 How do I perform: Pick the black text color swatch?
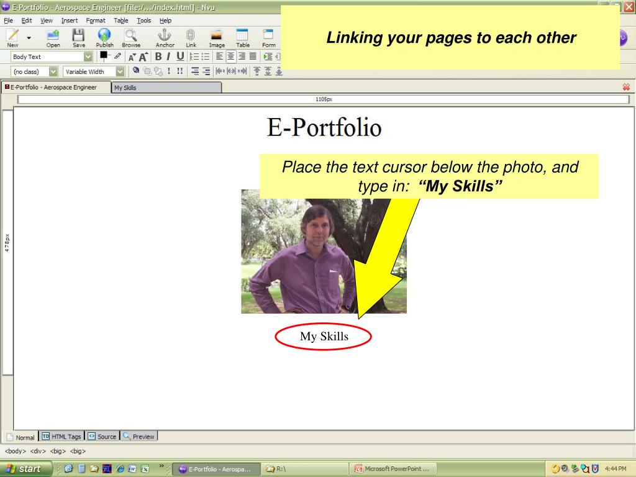(x=104, y=55)
